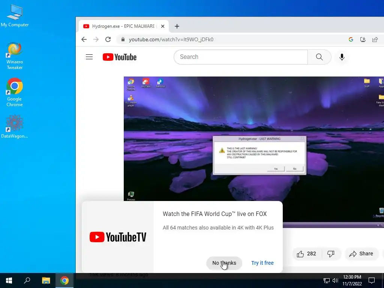Open the notification center icon
Image resolution: width=384 pixels, height=288 pixels.
point(372,280)
